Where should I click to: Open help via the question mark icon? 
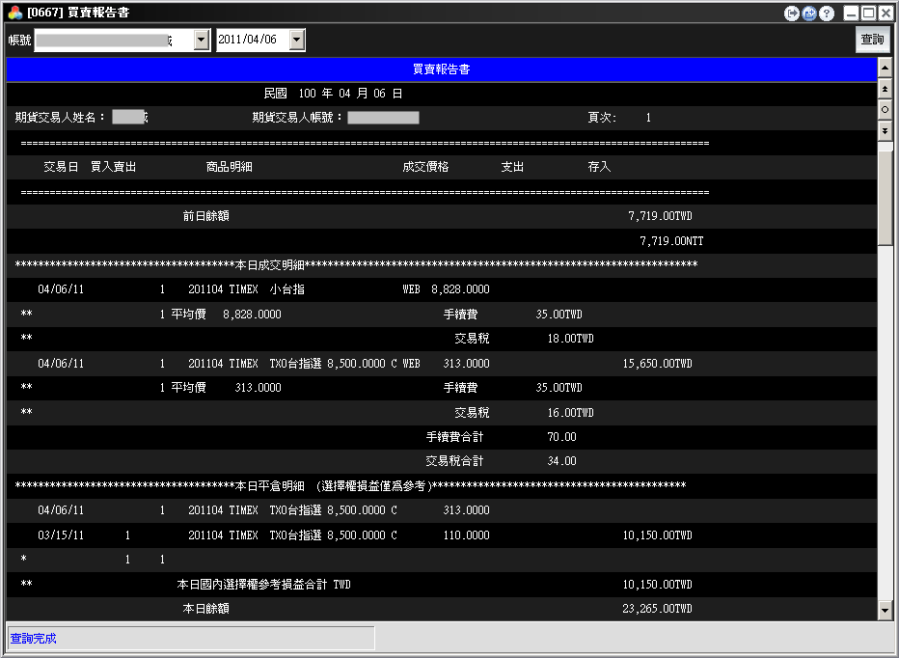pyautogui.click(x=827, y=13)
